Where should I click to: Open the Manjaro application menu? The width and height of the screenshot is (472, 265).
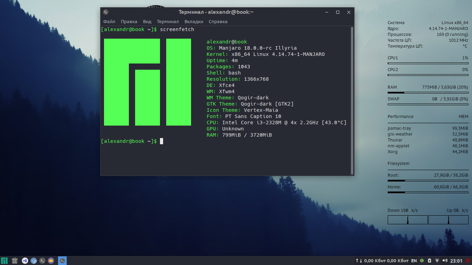(4, 261)
